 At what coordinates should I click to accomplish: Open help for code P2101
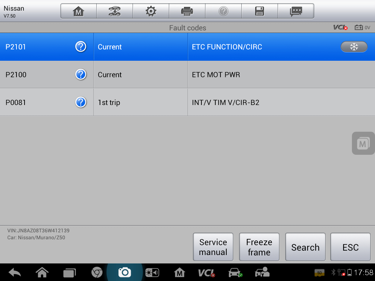click(x=81, y=46)
